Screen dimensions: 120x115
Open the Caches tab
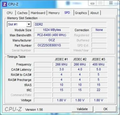(22, 13)
